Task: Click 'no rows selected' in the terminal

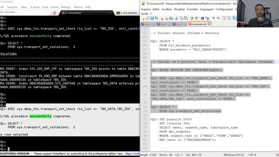Action: [x=14, y=134]
